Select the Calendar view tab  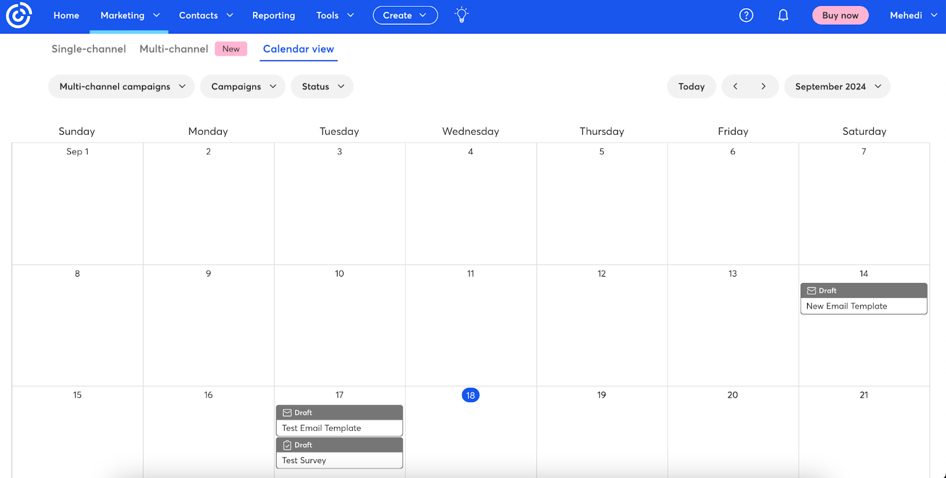[299, 49]
